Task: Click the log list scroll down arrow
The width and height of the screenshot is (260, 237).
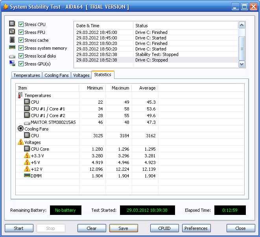Action: click(242, 64)
